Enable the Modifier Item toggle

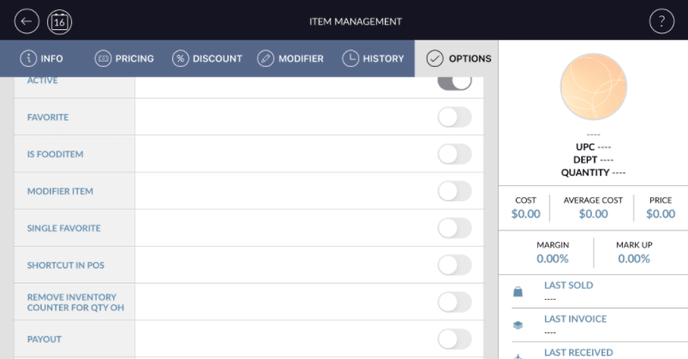tap(454, 191)
